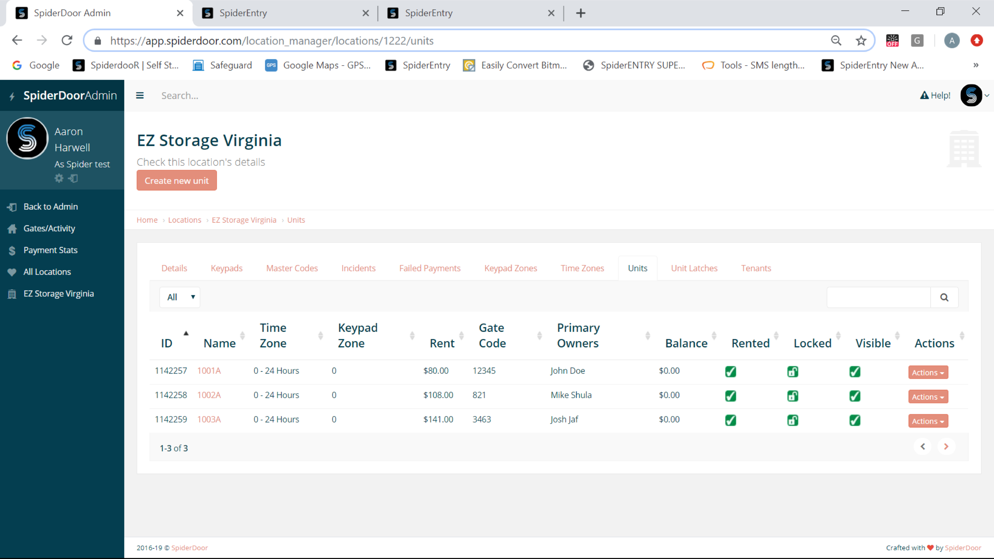
Task: Click the sign-out icon beside the gear
Action: tap(73, 178)
